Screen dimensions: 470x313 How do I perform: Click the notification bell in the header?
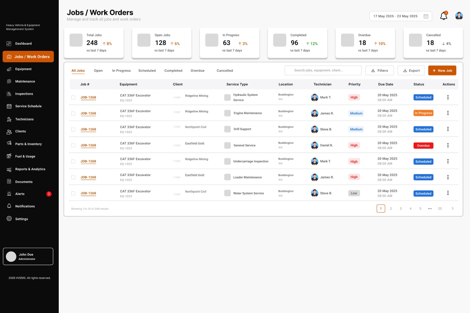443,16
